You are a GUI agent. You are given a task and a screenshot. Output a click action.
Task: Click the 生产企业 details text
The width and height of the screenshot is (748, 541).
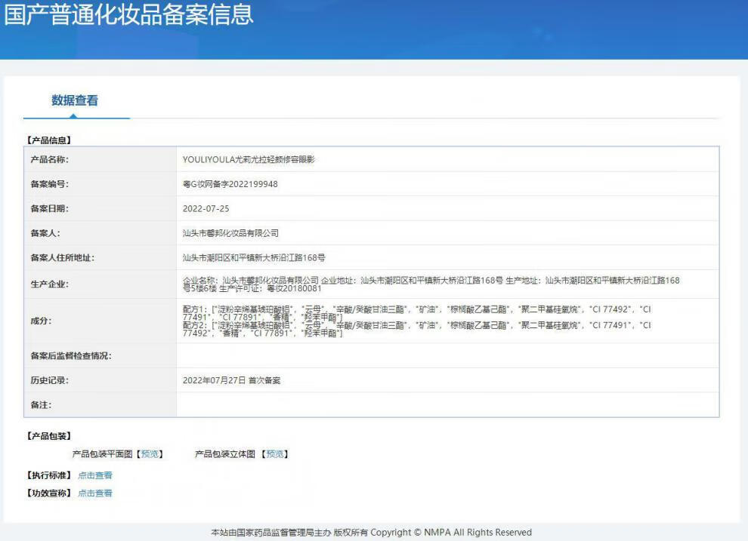tap(431, 284)
